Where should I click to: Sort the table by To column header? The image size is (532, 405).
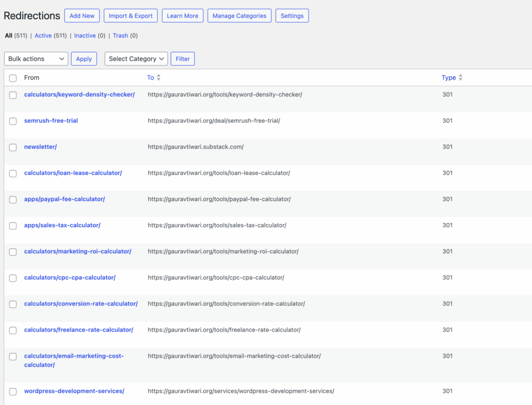(x=150, y=77)
